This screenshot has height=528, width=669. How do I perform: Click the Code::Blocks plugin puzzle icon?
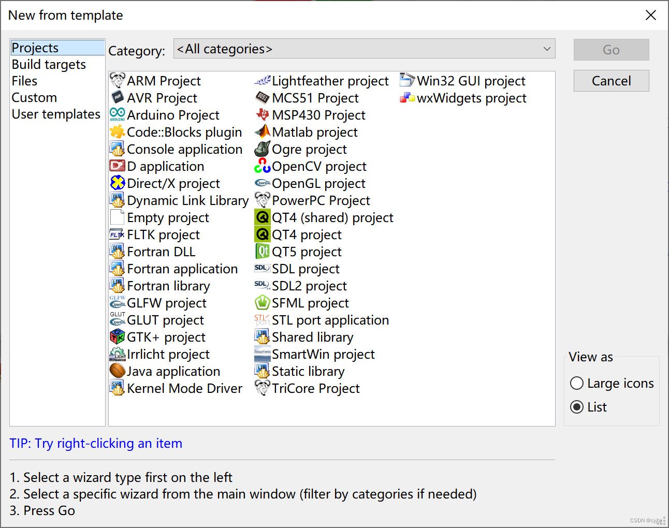coord(118,131)
